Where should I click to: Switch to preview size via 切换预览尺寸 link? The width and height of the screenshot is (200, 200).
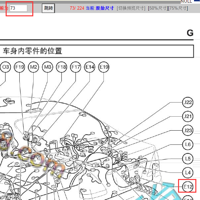point(131,8)
